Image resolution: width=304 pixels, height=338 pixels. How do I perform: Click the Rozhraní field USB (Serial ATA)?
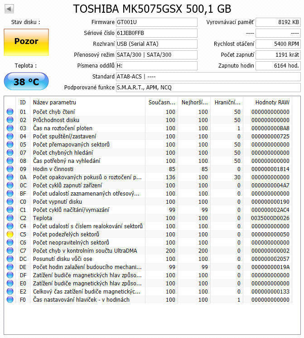(x=156, y=44)
